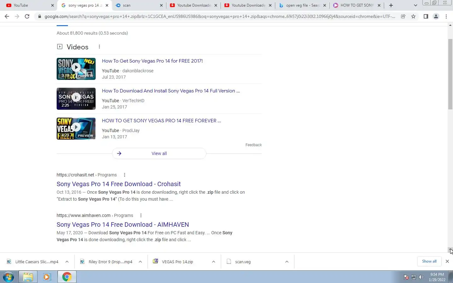Switch to the open veg file search tab
The height and width of the screenshot is (283, 453).
pos(302,5)
